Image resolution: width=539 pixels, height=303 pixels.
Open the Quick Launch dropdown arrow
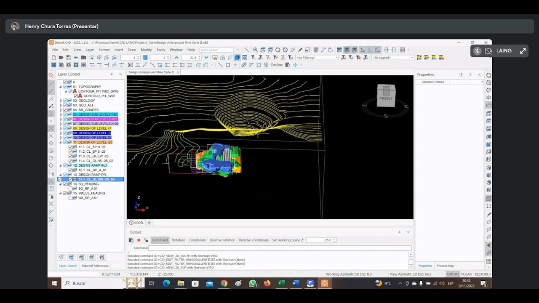[238, 50]
